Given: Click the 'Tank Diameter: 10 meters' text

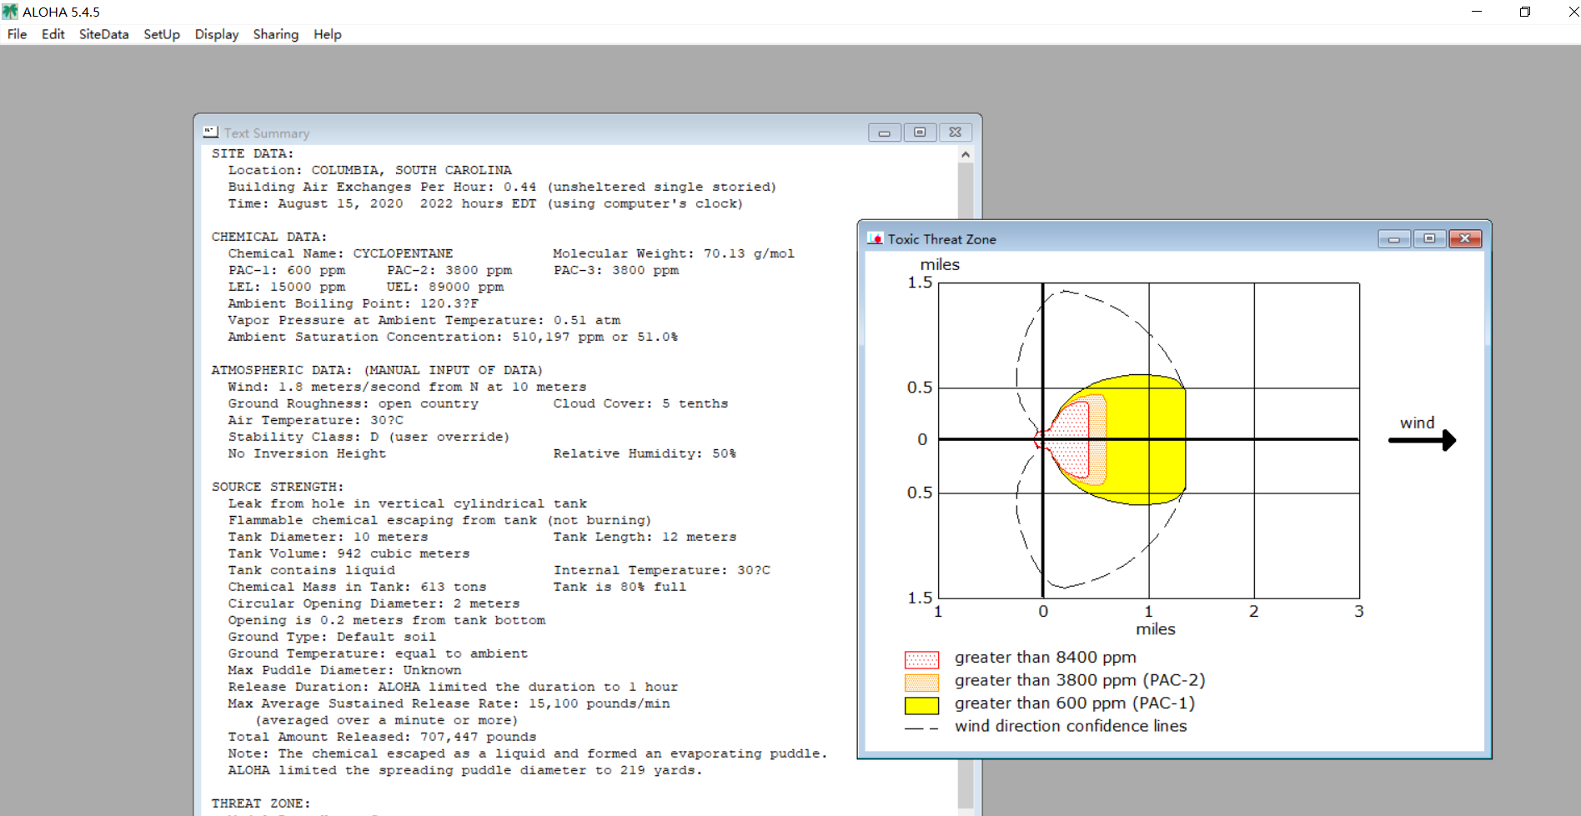Looking at the screenshot, I should coord(328,537).
